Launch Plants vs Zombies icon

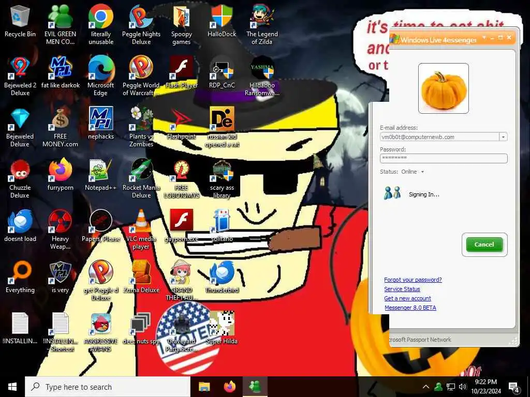tap(141, 127)
